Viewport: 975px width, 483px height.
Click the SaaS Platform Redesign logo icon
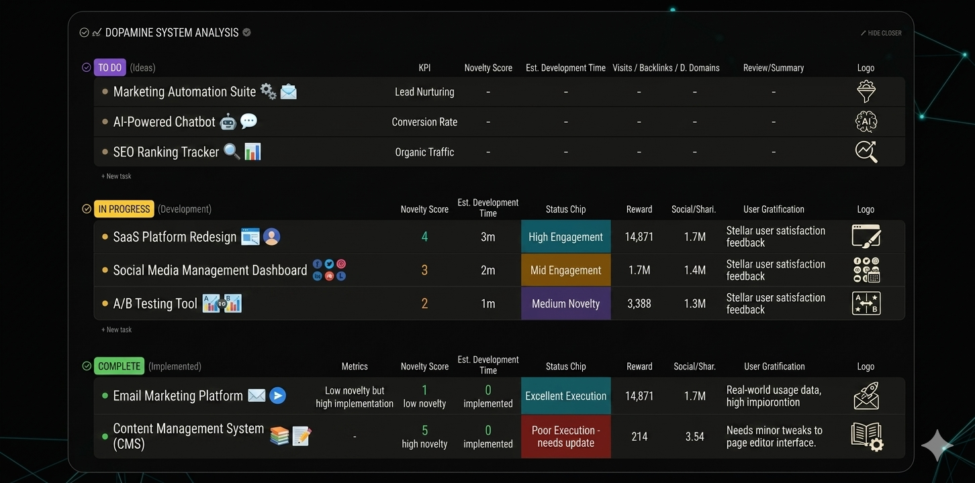pos(866,237)
